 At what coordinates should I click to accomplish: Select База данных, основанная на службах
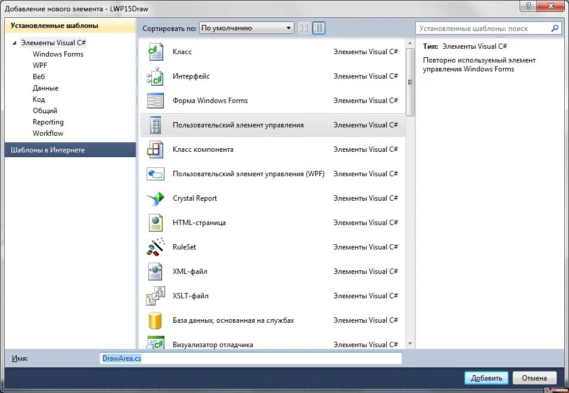point(234,320)
